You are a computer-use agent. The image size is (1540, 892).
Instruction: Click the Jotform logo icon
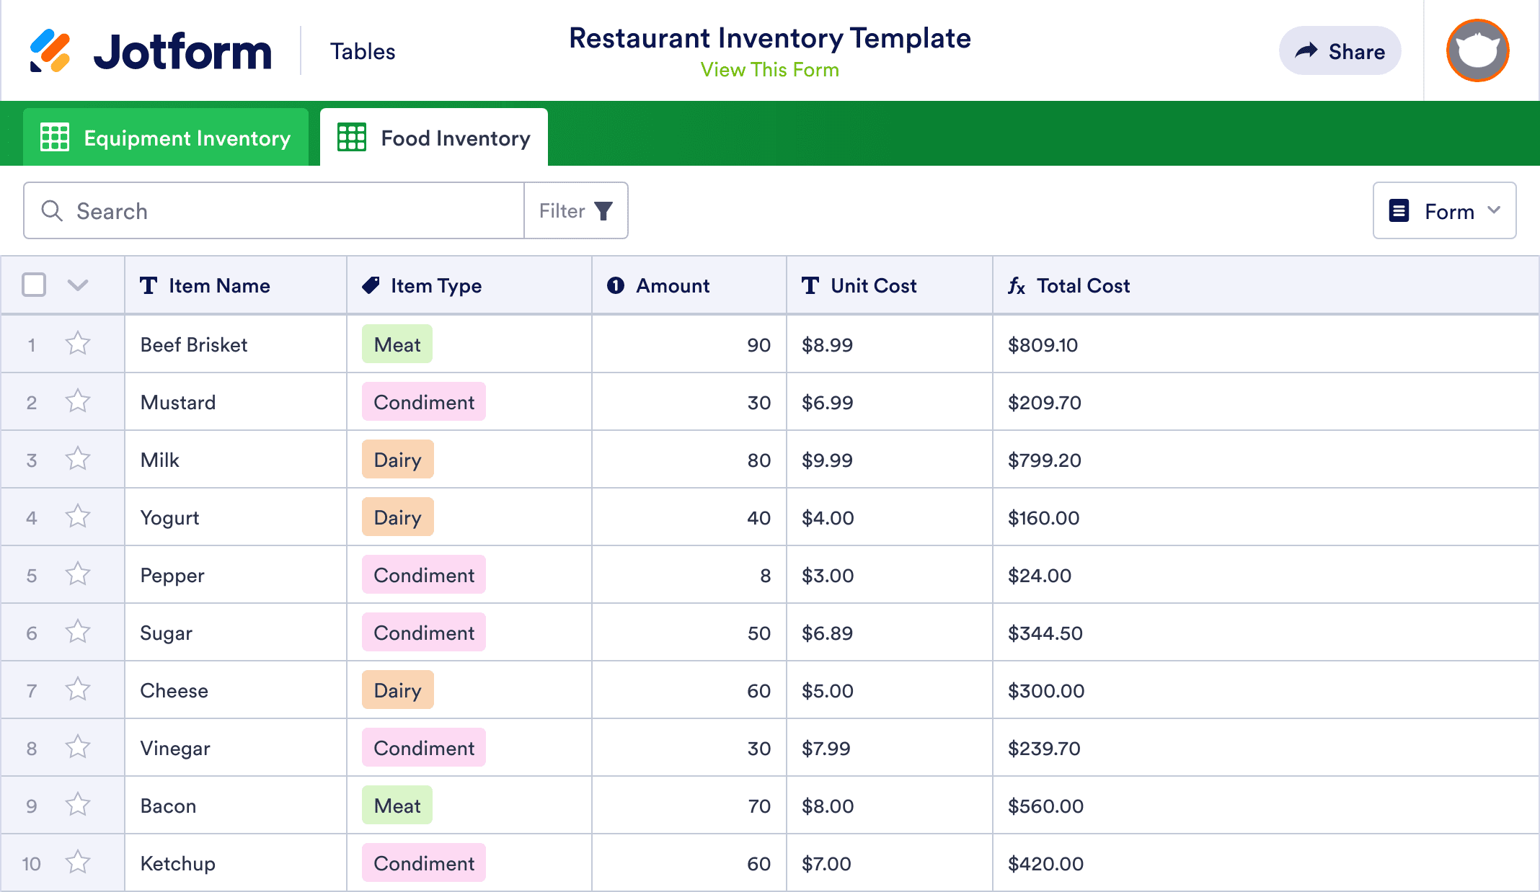pos(50,51)
